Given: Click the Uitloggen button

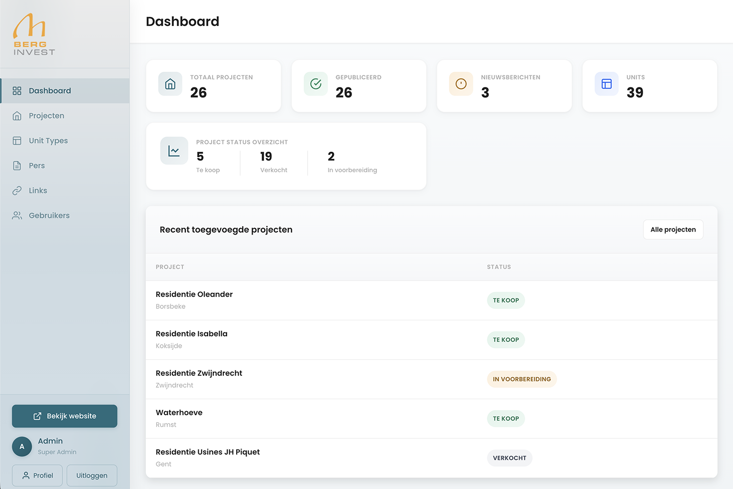Looking at the screenshot, I should click(x=91, y=475).
